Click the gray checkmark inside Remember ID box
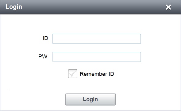The height and width of the screenshot is (111, 181). 73,74
